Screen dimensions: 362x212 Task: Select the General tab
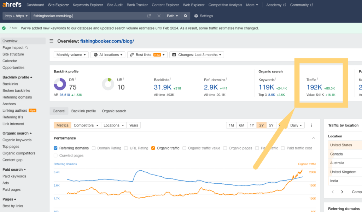(59, 111)
